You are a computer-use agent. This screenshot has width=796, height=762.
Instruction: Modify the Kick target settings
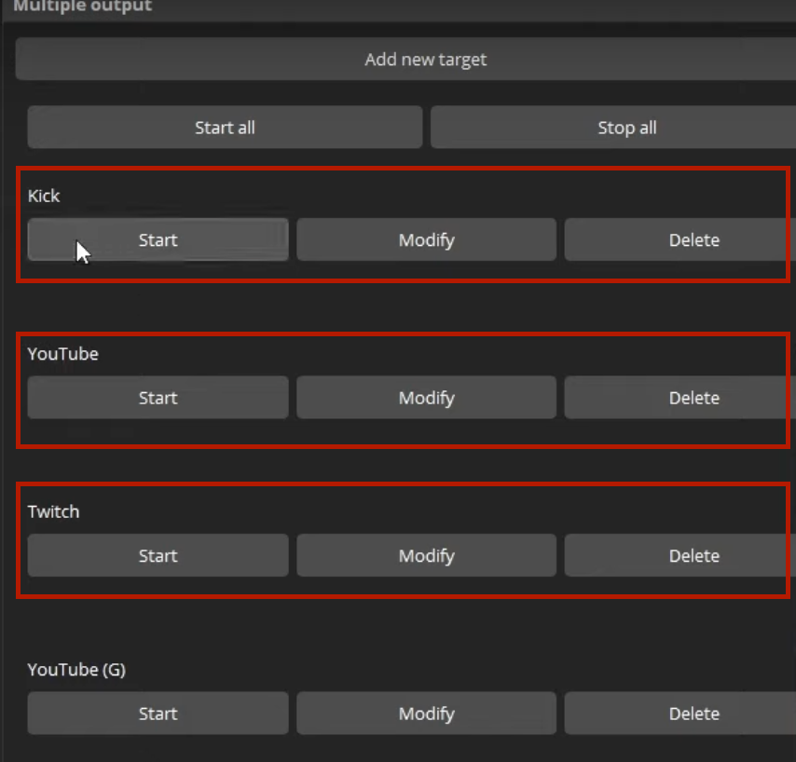426,240
